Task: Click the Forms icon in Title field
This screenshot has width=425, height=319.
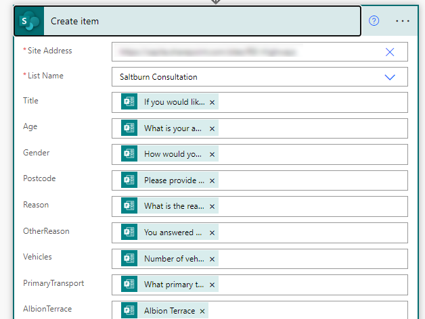Action: tap(129, 102)
